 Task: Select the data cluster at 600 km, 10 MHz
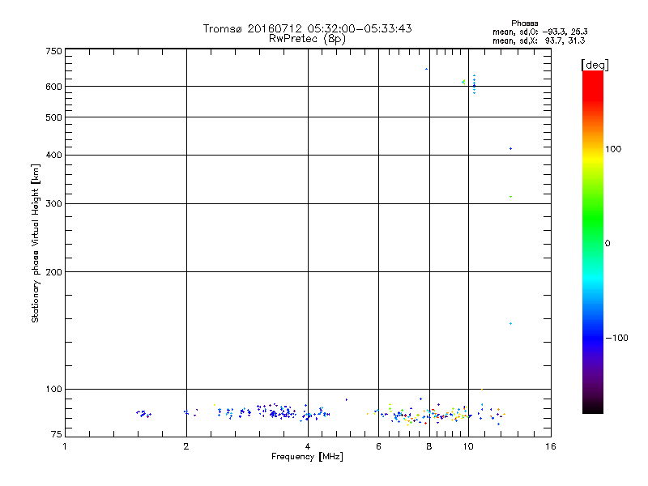click(474, 84)
